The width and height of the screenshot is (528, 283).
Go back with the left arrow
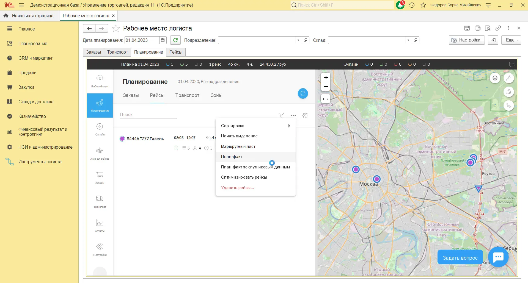coord(89,28)
